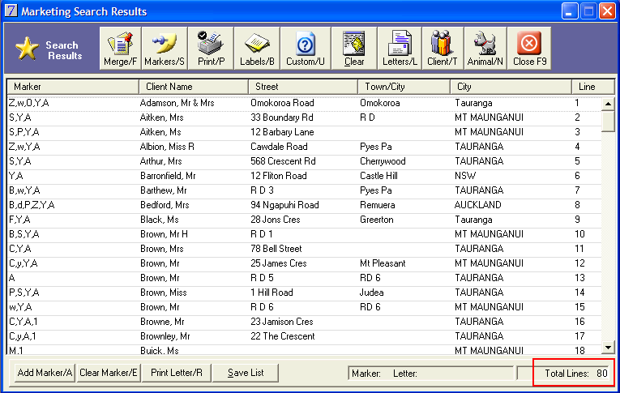Select client Brown, Miss
The image size is (620, 393).
[x=163, y=293]
